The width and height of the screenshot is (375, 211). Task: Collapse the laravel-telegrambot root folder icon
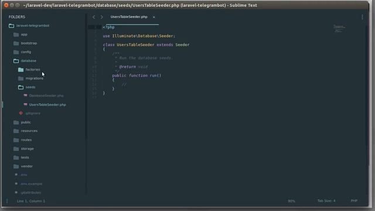[x=11, y=26]
